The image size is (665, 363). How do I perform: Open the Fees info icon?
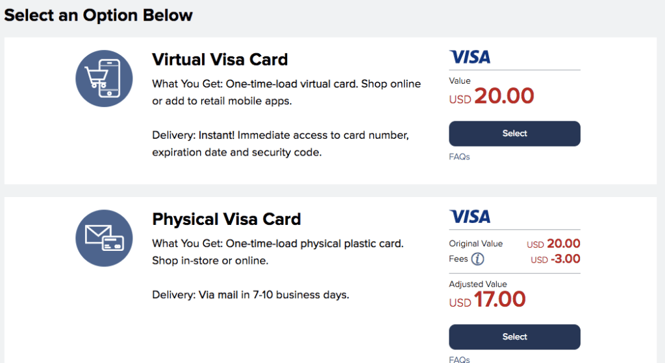point(477,259)
